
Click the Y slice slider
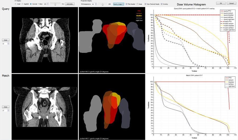pyautogui.click(x=55, y=4)
